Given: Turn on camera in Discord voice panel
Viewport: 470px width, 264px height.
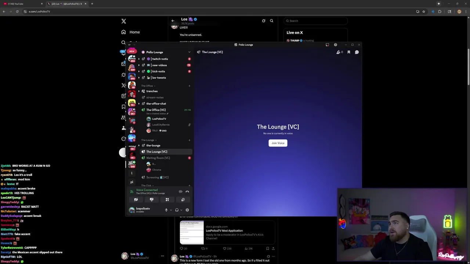Looking at the screenshot, I should 136,199.
